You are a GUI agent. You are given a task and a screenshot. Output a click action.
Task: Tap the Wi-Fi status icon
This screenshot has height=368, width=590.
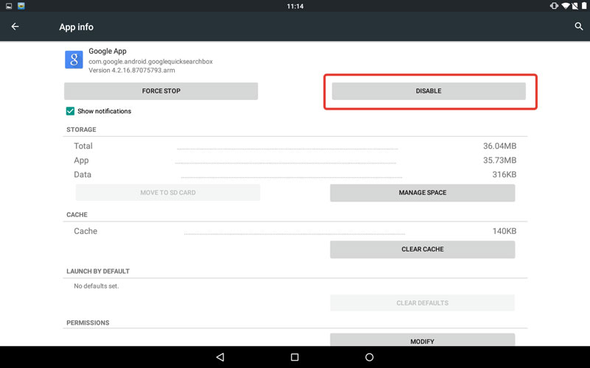[x=565, y=6]
